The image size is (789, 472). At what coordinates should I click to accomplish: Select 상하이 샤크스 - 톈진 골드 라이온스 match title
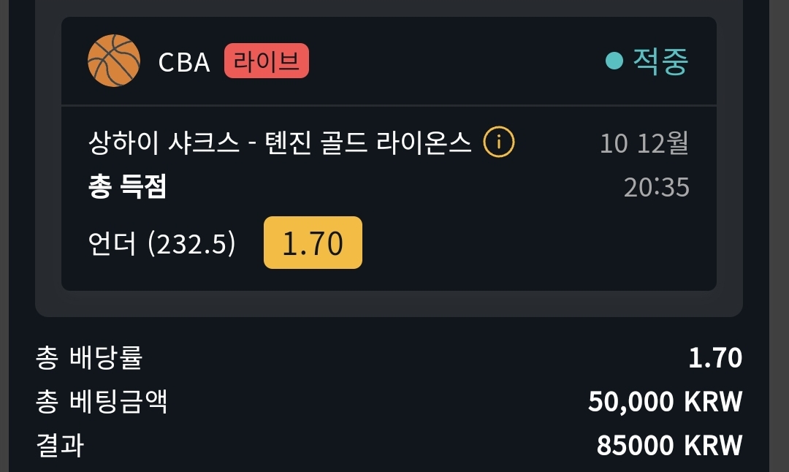pyautogui.click(x=280, y=142)
